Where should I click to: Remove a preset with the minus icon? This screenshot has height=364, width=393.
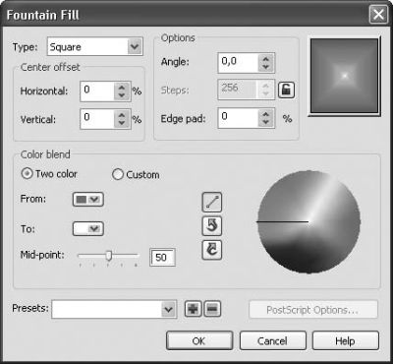[x=212, y=309]
